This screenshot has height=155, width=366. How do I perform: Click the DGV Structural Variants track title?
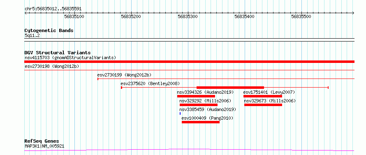[x=58, y=53]
